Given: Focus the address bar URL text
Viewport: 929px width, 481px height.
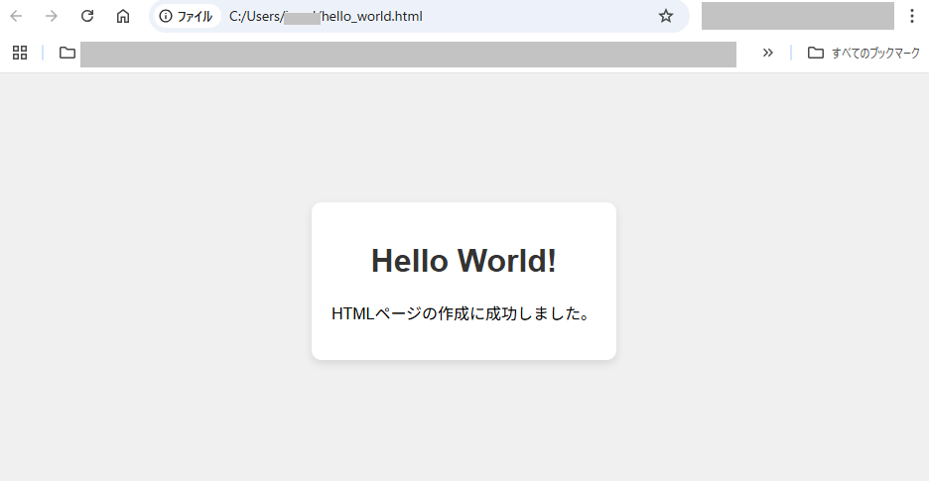Looking at the screenshot, I should click(326, 16).
